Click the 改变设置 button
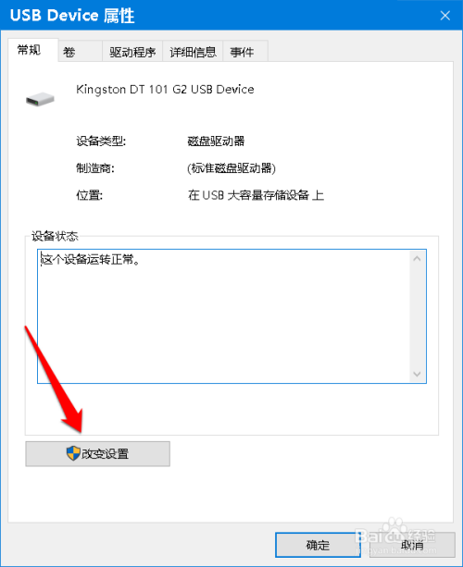 point(98,454)
